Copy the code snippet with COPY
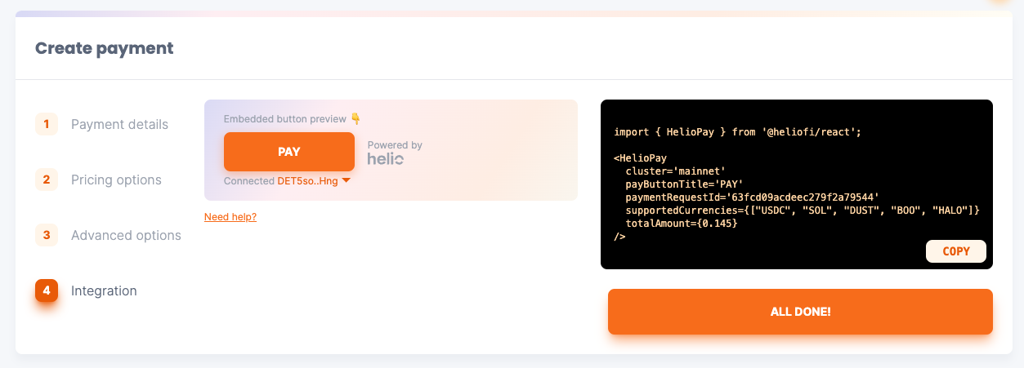 click(x=955, y=251)
